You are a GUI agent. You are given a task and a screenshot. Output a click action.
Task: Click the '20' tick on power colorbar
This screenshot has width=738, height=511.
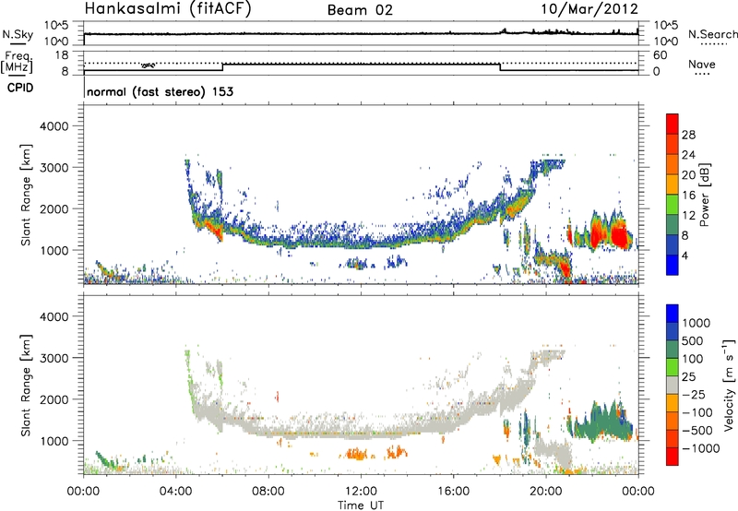pos(688,175)
